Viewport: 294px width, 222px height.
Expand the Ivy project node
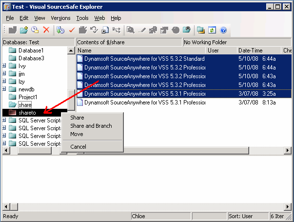[x=4, y=66]
